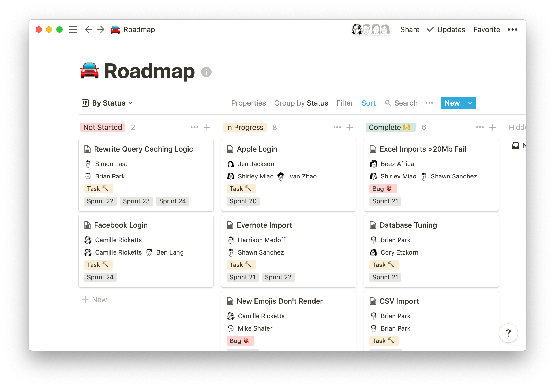Open the help question mark button
Image resolution: width=555 pixels, height=389 pixels.
coord(508,333)
